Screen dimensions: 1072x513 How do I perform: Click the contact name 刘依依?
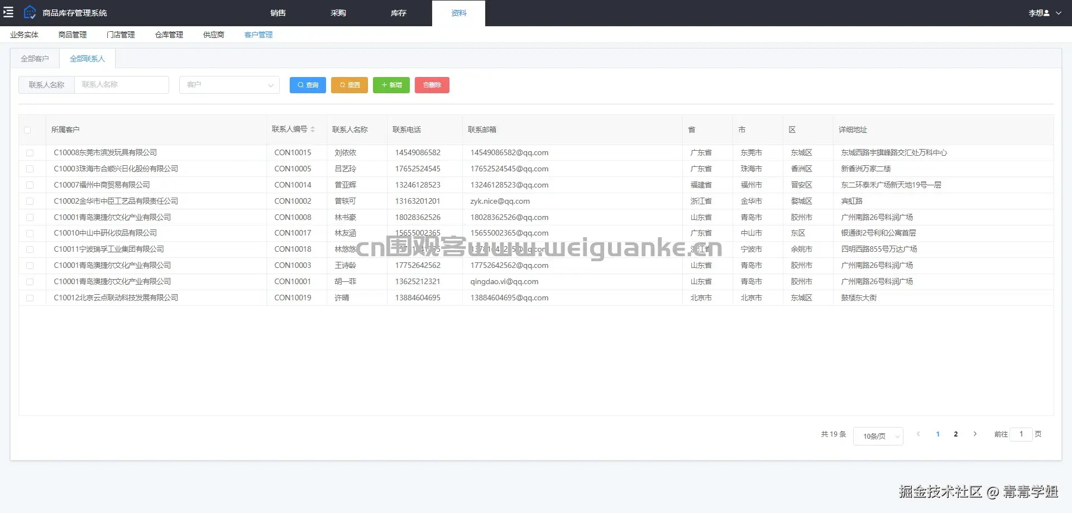point(346,152)
